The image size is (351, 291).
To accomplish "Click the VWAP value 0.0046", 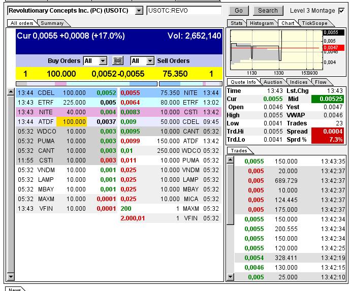I will pyautogui.click(x=333, y=115).
